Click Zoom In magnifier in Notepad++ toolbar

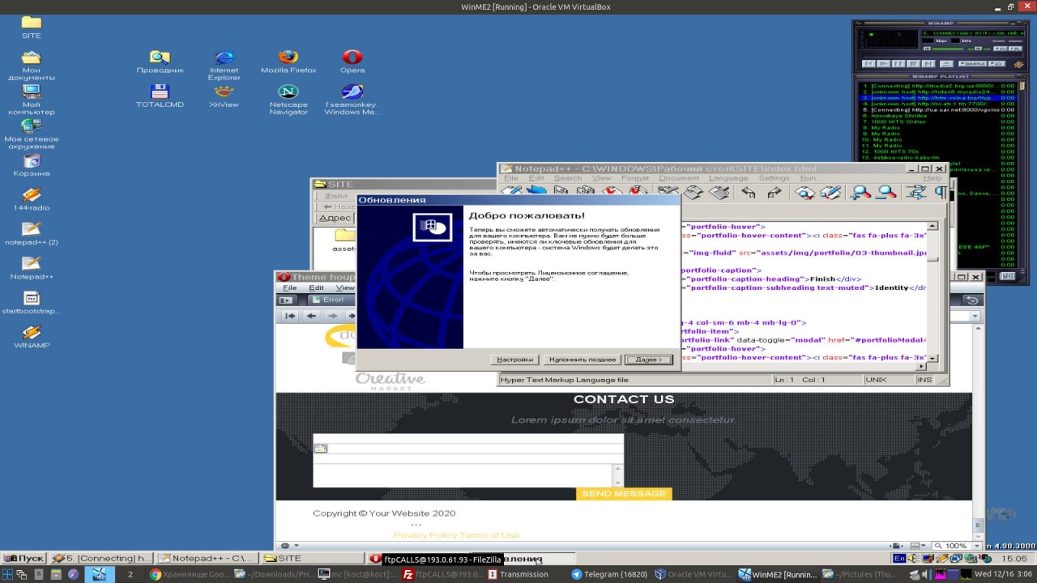click(x=860, y=193)
